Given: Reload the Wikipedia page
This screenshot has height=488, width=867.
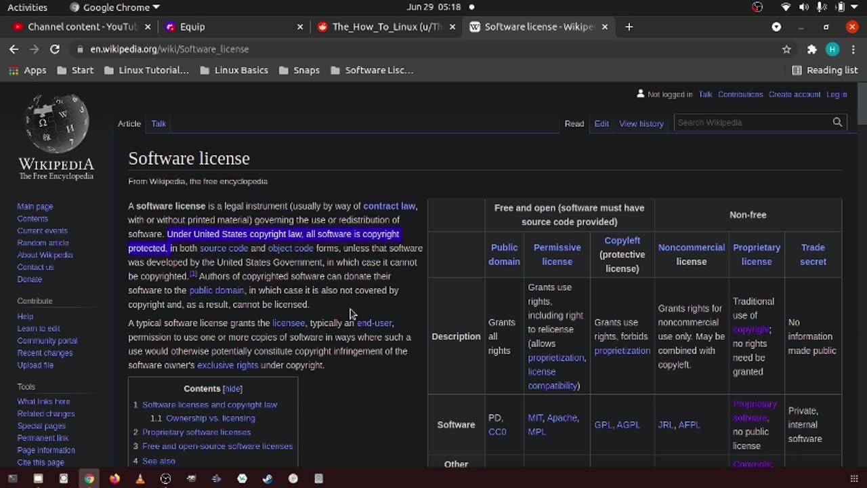Looking at the screenshot, I should click(x=55, y=49).
